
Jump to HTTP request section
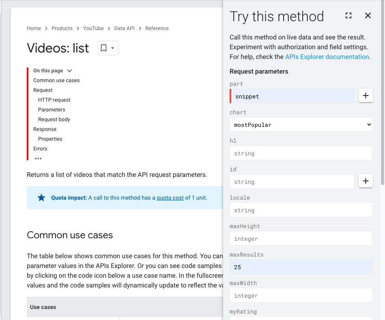[x=54, y=100]
